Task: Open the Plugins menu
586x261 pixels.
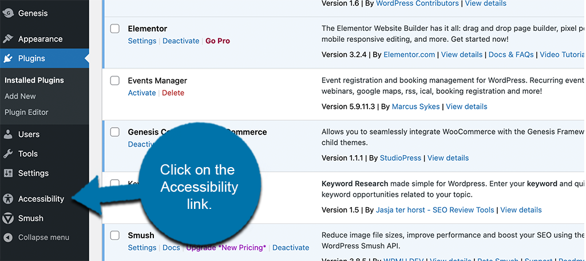Action: click(31, 58)
